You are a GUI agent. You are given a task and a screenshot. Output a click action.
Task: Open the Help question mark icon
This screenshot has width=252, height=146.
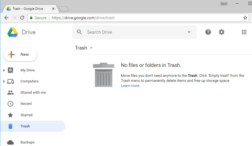[208, 32]
